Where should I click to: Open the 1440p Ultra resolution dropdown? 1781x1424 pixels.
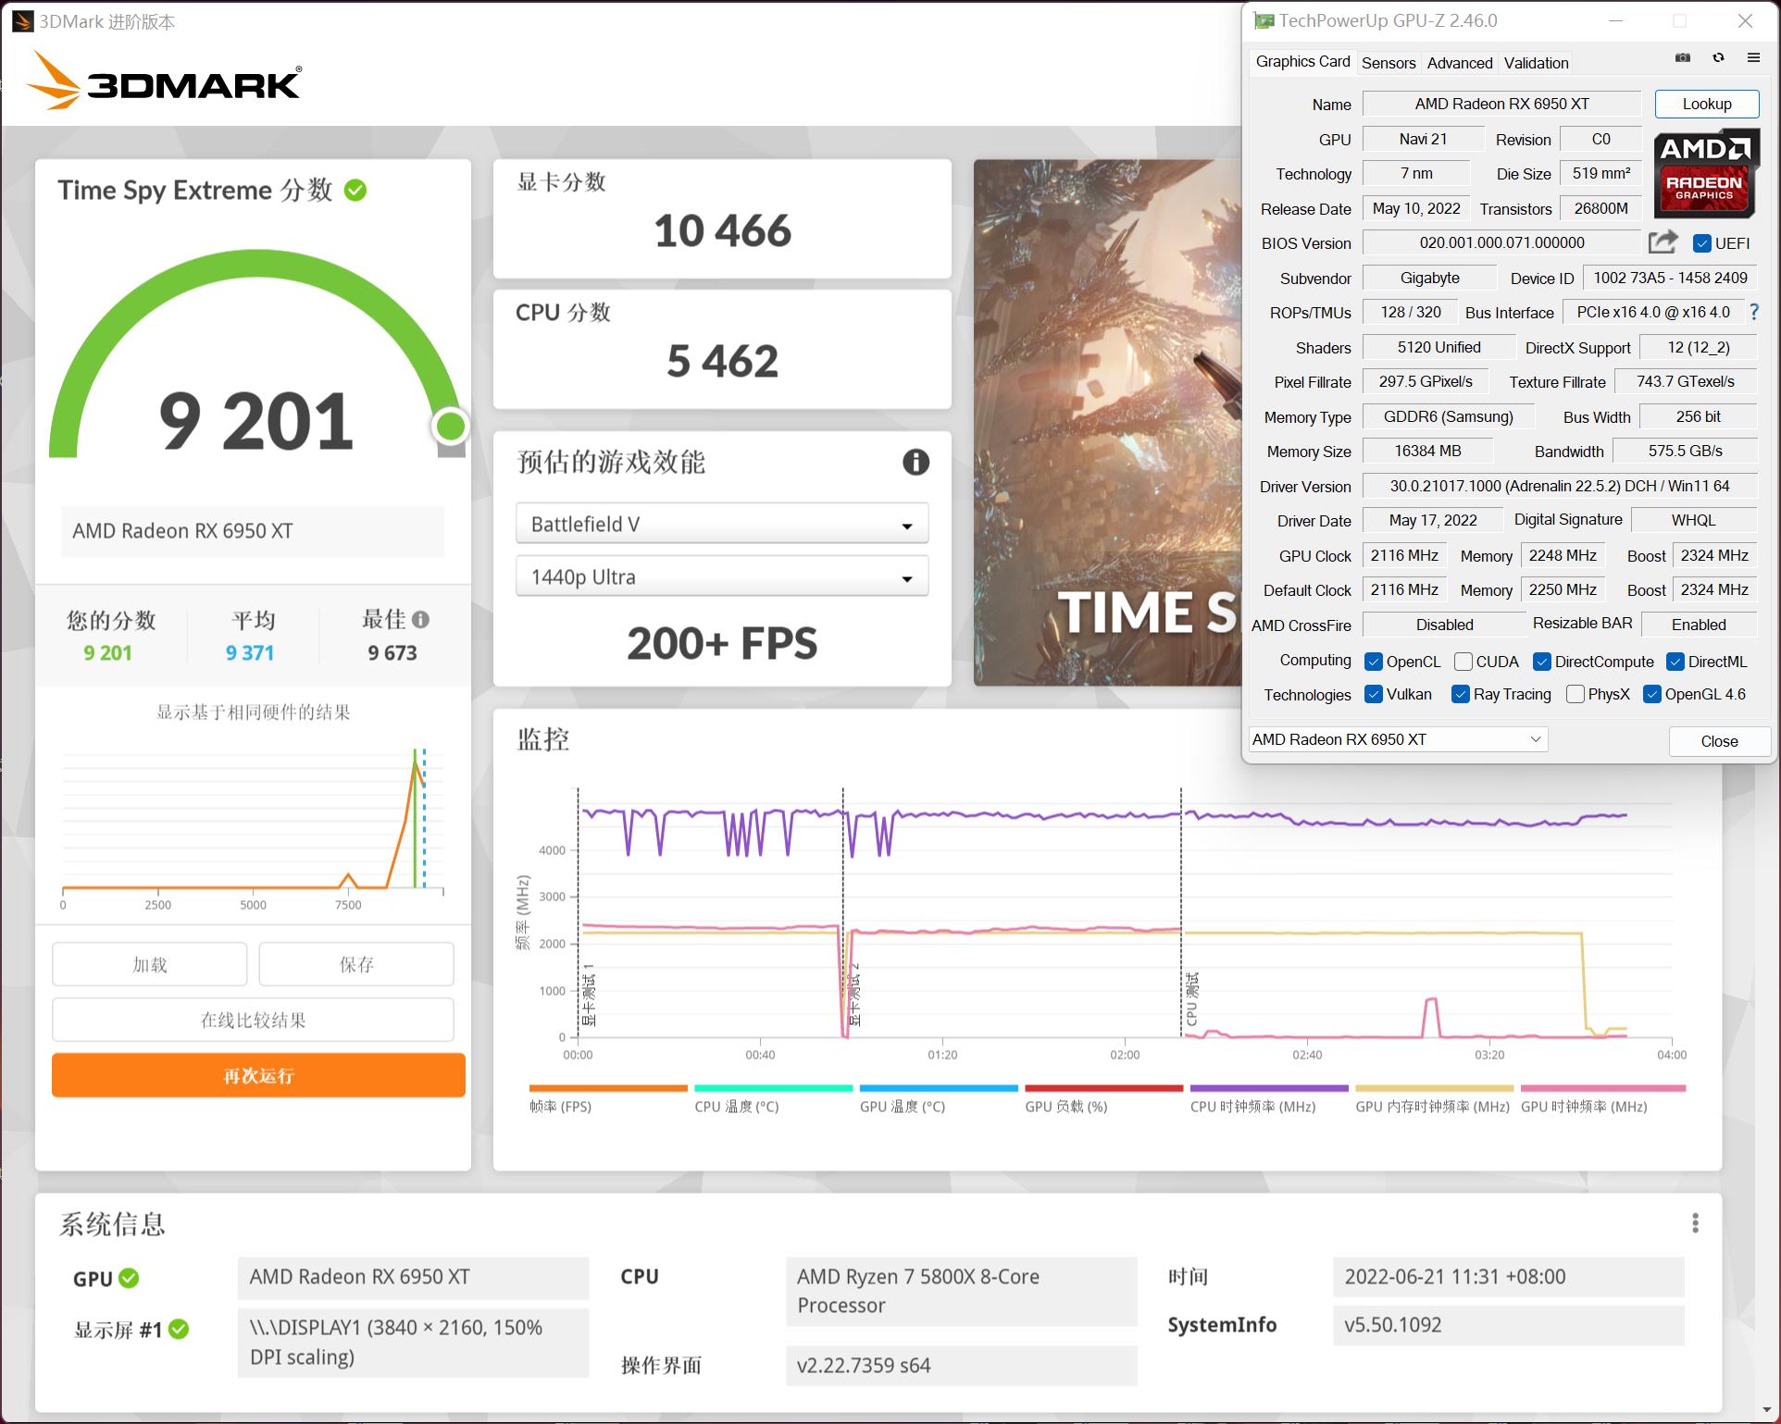pyautogui.click(x=905, y=576)
